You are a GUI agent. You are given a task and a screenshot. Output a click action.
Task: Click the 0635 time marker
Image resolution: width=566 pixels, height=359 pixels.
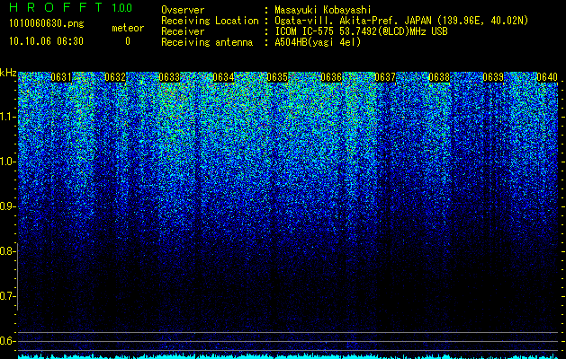tap(277, 77)
